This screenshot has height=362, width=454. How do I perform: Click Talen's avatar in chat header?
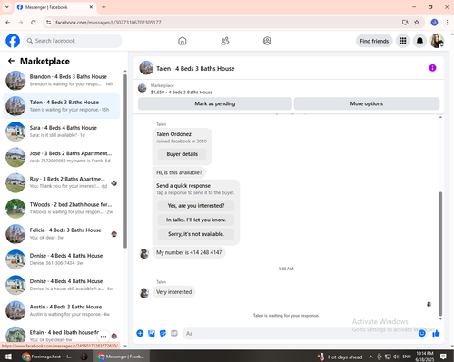[x=146, y=68]
